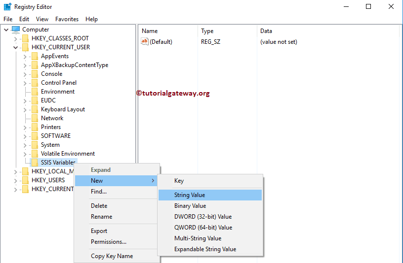Click the System folder icon
This screenshot has height=263, width=403.
[x=35, y=145]
